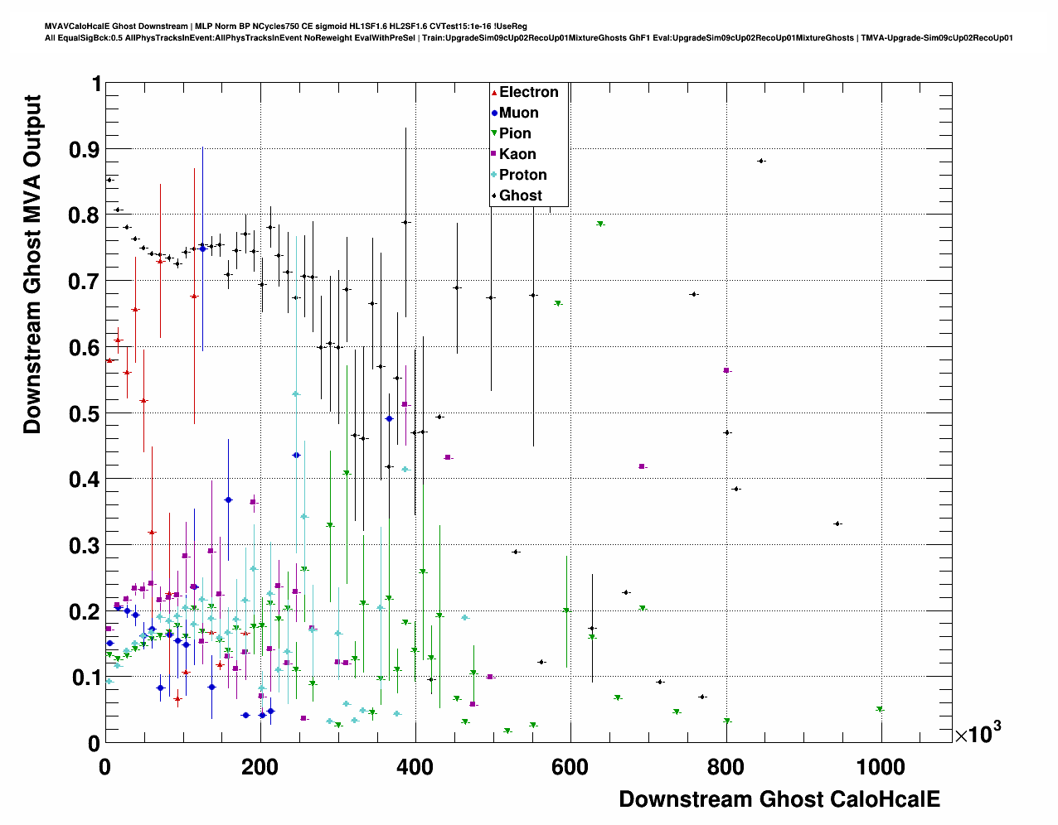1058x825 pixels.
Task: Click the red Electron legend marker
Action: 494,92
